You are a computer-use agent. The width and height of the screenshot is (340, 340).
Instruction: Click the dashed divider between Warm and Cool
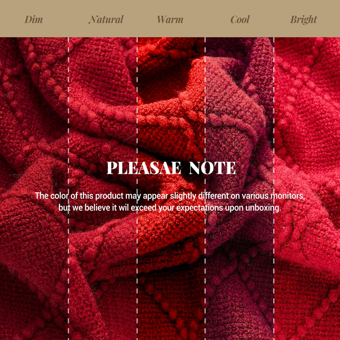205,188
